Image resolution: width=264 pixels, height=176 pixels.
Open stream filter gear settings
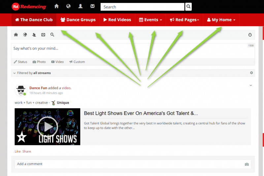coord(251,73)
